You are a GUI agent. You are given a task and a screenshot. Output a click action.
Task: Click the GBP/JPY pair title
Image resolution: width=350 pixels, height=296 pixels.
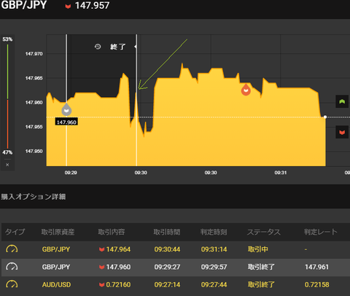[x=24, y=5]
